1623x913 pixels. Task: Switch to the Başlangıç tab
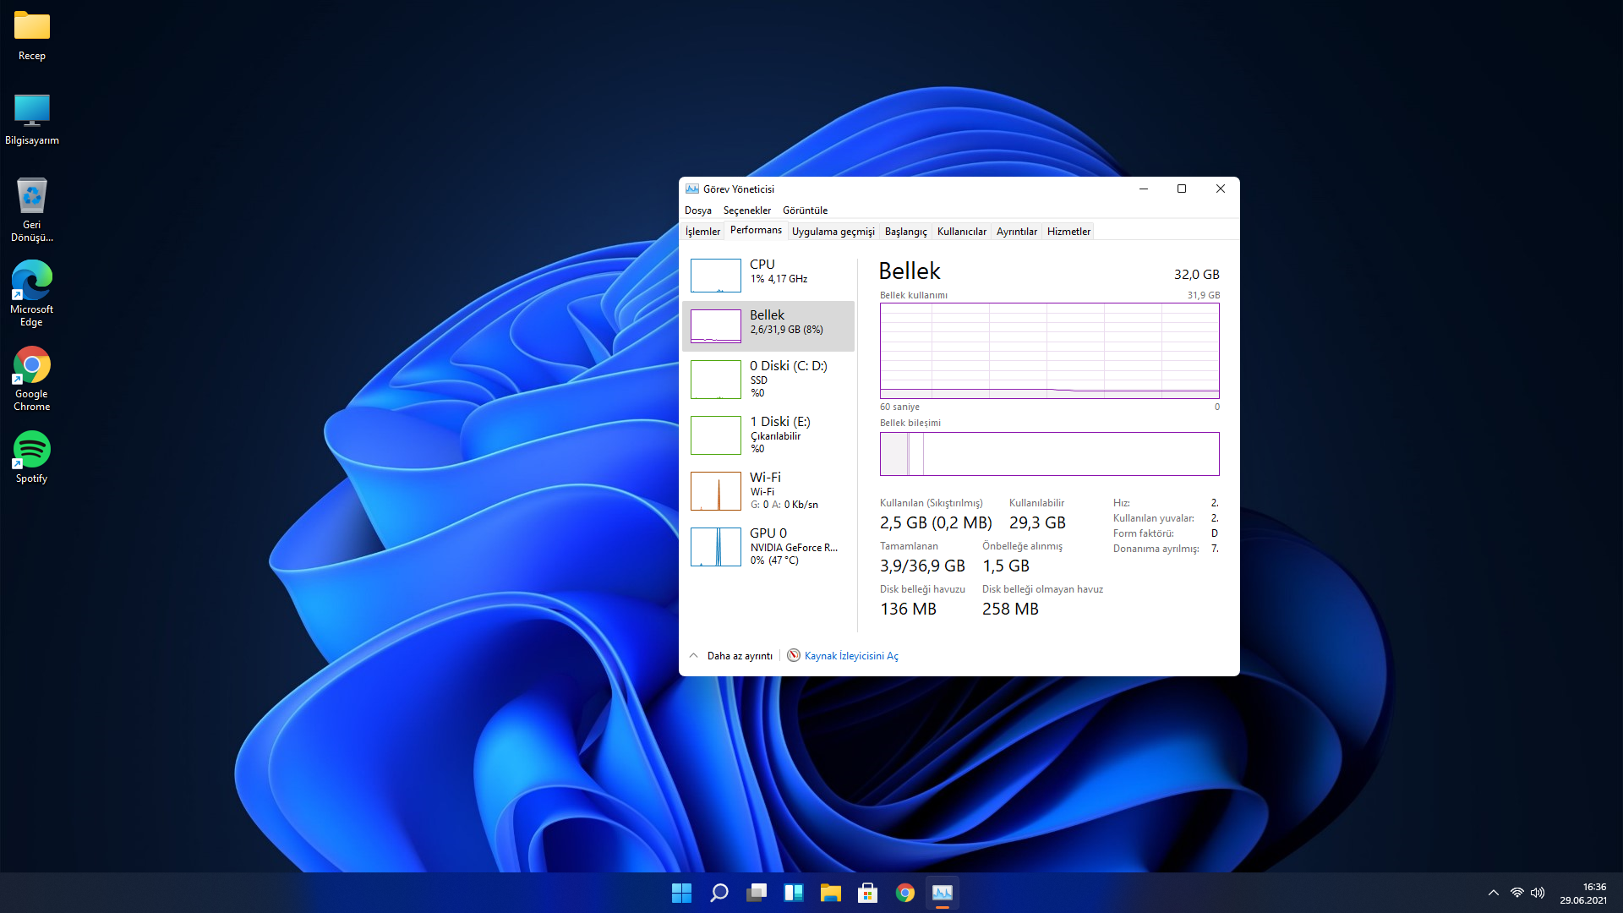pyautogui.click(x=905, y=232)
